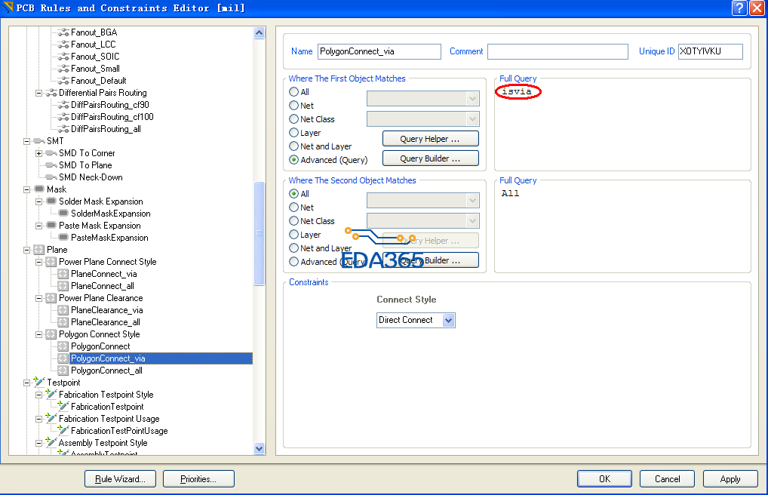The width and height of the screenshot is (768, 495).
Task: Select the Power Plane Clearance category
Action: [x=101, y=298]
